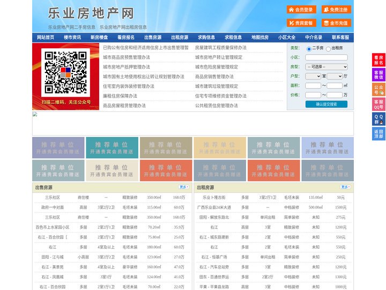Screen dimensions: 386x290
Task: Open link 公共租赁住房管理办法
Action: 217,106
